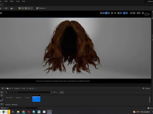
Task: Click the Content Browser search field
Action: tap(28, 92)
